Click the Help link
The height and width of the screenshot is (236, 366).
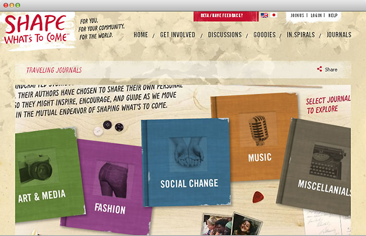pos(333,15)
